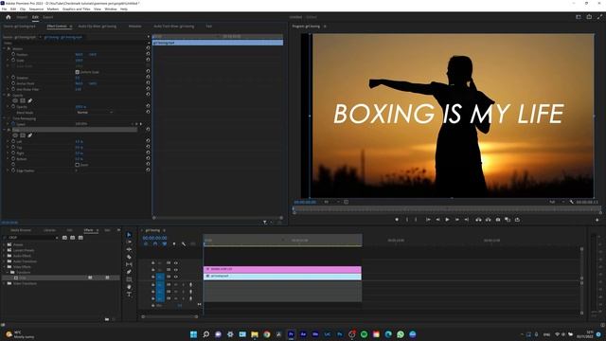Viewport: 606px width, 341px height.
Task: Switch to Import workspace tab
Action: pyautogui.click(x=22, y=17)
